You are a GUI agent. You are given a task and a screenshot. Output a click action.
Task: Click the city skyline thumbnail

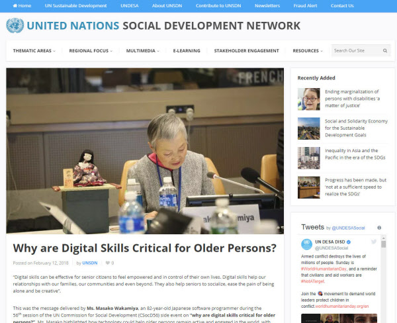point(308,128)
